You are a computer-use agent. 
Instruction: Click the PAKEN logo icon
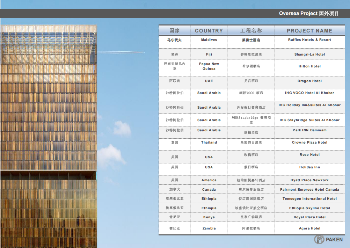[319, 240]
